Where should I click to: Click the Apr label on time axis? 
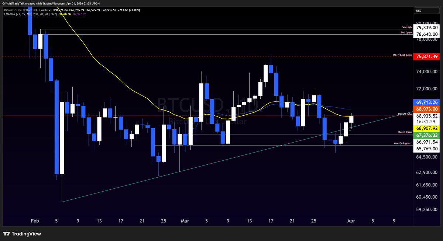click(x=351, y=221)
